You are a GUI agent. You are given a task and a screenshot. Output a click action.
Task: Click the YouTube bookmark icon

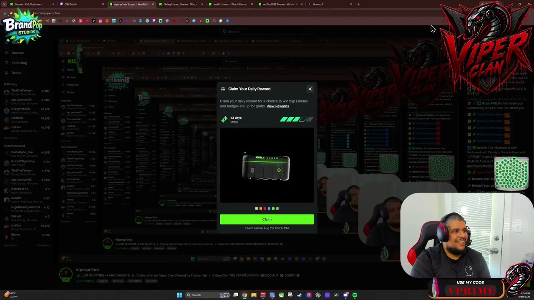coord(87,21)
